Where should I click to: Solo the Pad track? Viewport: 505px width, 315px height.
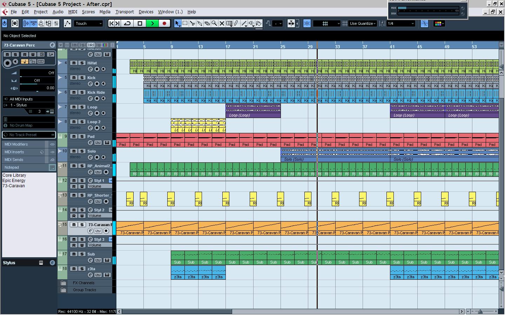(81, 136)
